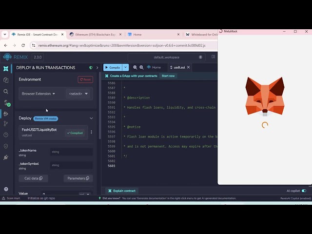The height and width of the screenshot is (234, 312).
Task: Zoom out the editor font
Action: click(x=135, y=67)
